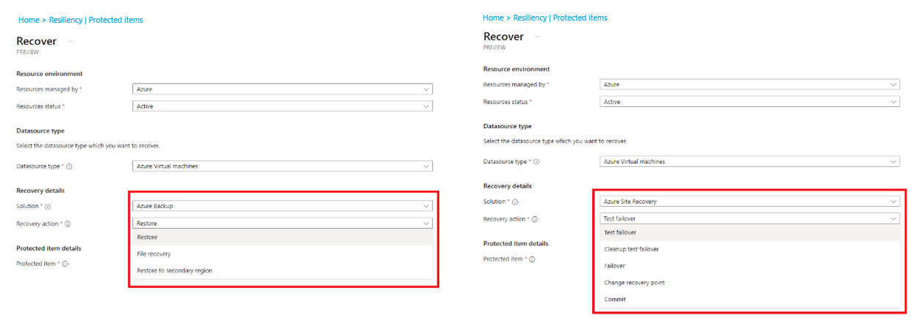This screenshot has width=911, height=321.
Task: Open Resources status dropdown in Site Recovery panel
Action: (x=749, y=102)
